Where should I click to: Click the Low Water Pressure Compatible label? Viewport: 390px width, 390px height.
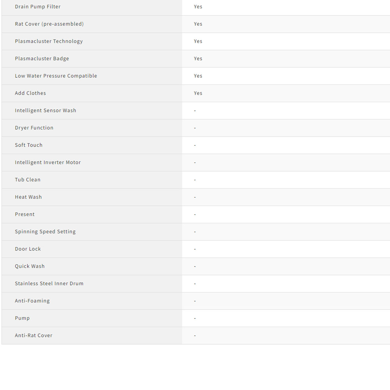coord(56,76)
